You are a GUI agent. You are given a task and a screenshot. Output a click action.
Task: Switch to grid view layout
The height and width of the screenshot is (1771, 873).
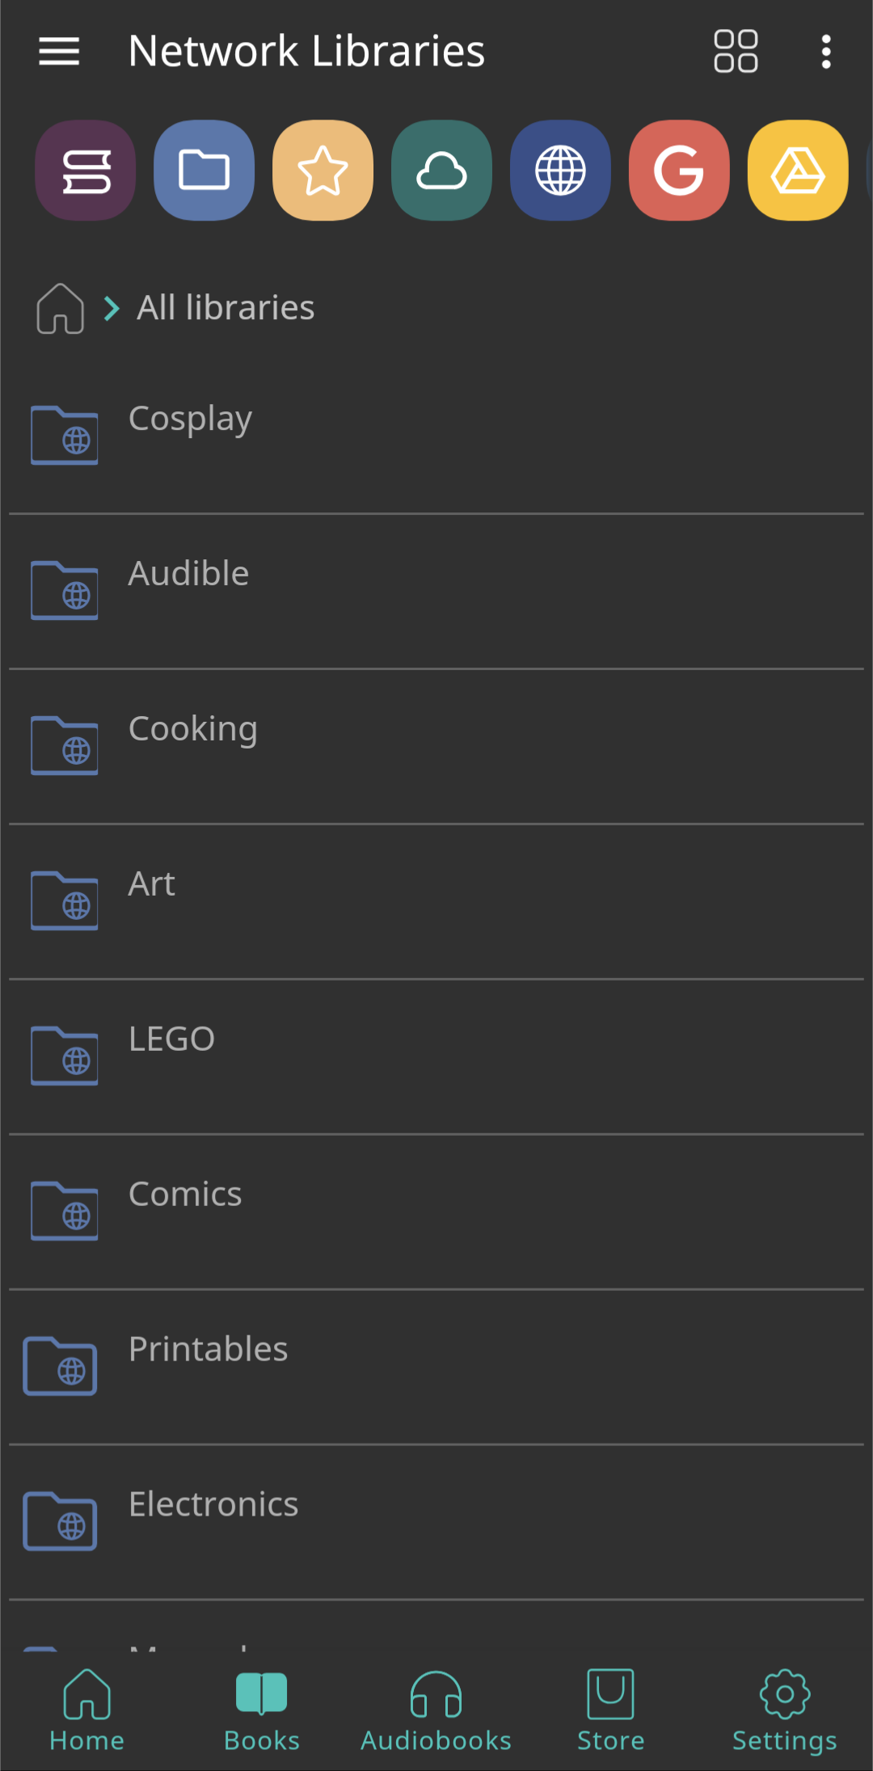[x=736, y=52]
